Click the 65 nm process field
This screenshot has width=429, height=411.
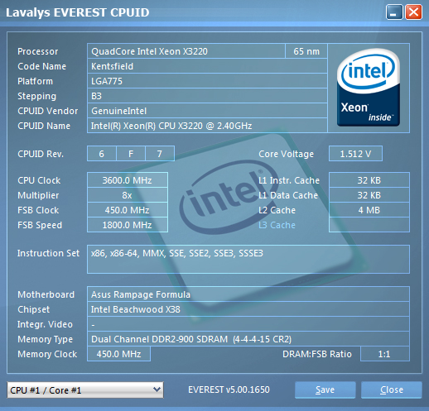[x=306, y=51]
